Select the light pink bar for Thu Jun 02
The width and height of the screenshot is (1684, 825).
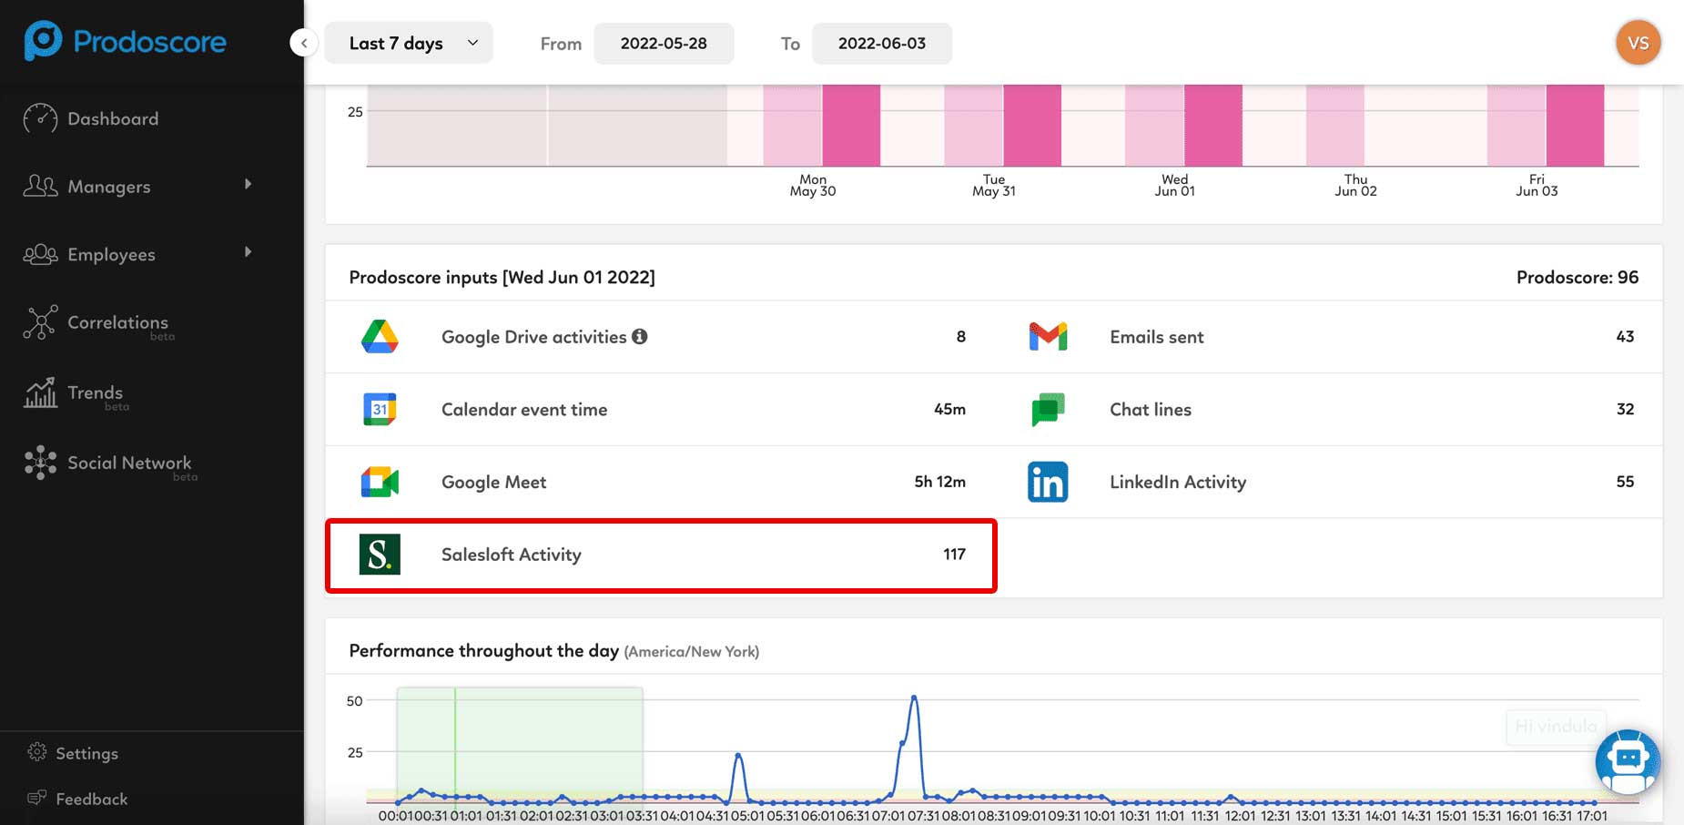[1335, 126]
